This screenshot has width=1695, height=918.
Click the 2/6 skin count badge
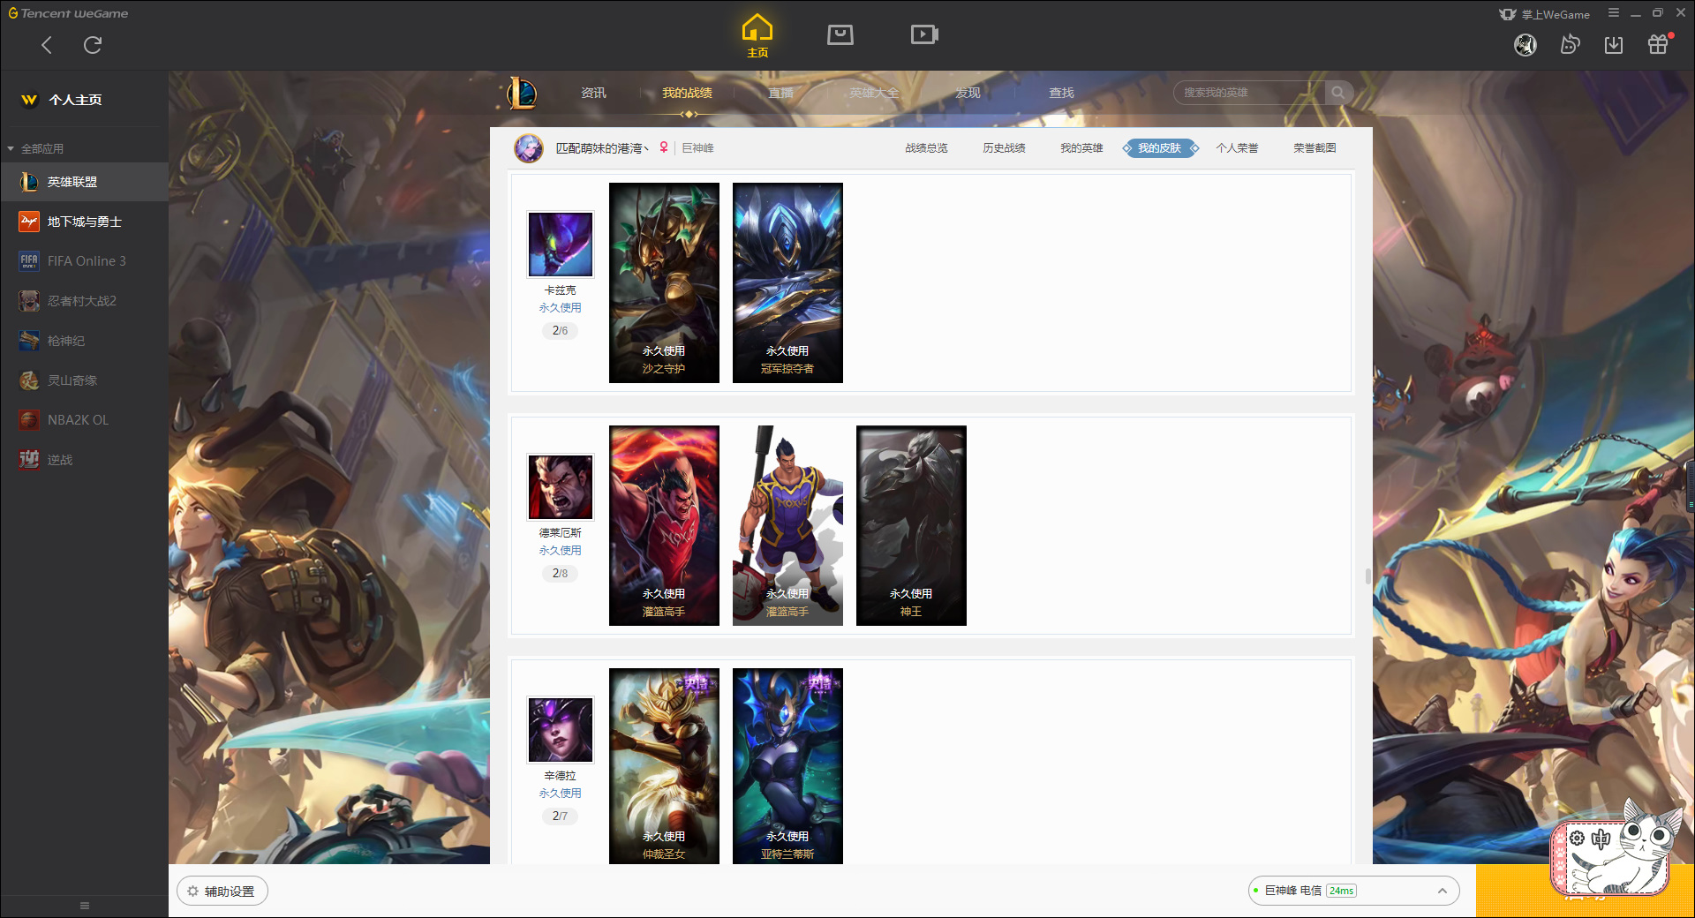[x=560, y=331]
